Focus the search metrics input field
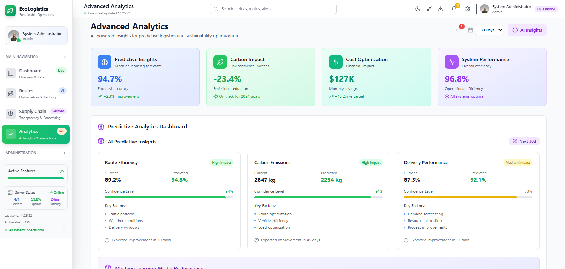 point(273,9)
